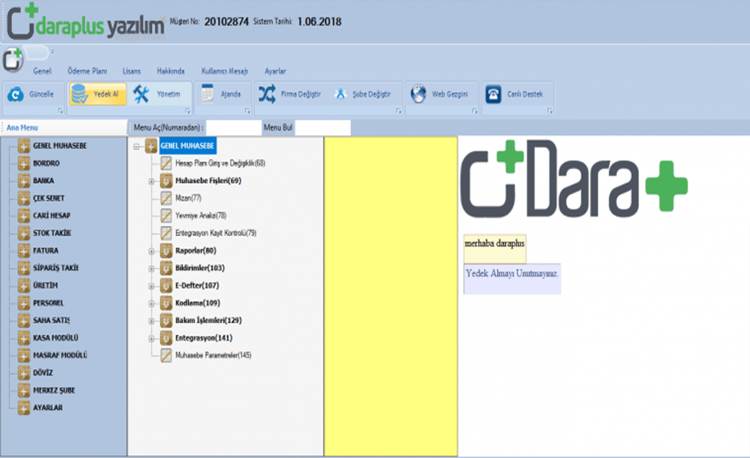Click the application logo button near Genel
750x458 pixels.
[13, 60]
